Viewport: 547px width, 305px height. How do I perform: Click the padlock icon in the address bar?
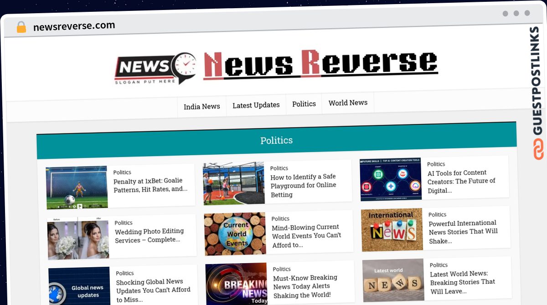pos(21,27)
